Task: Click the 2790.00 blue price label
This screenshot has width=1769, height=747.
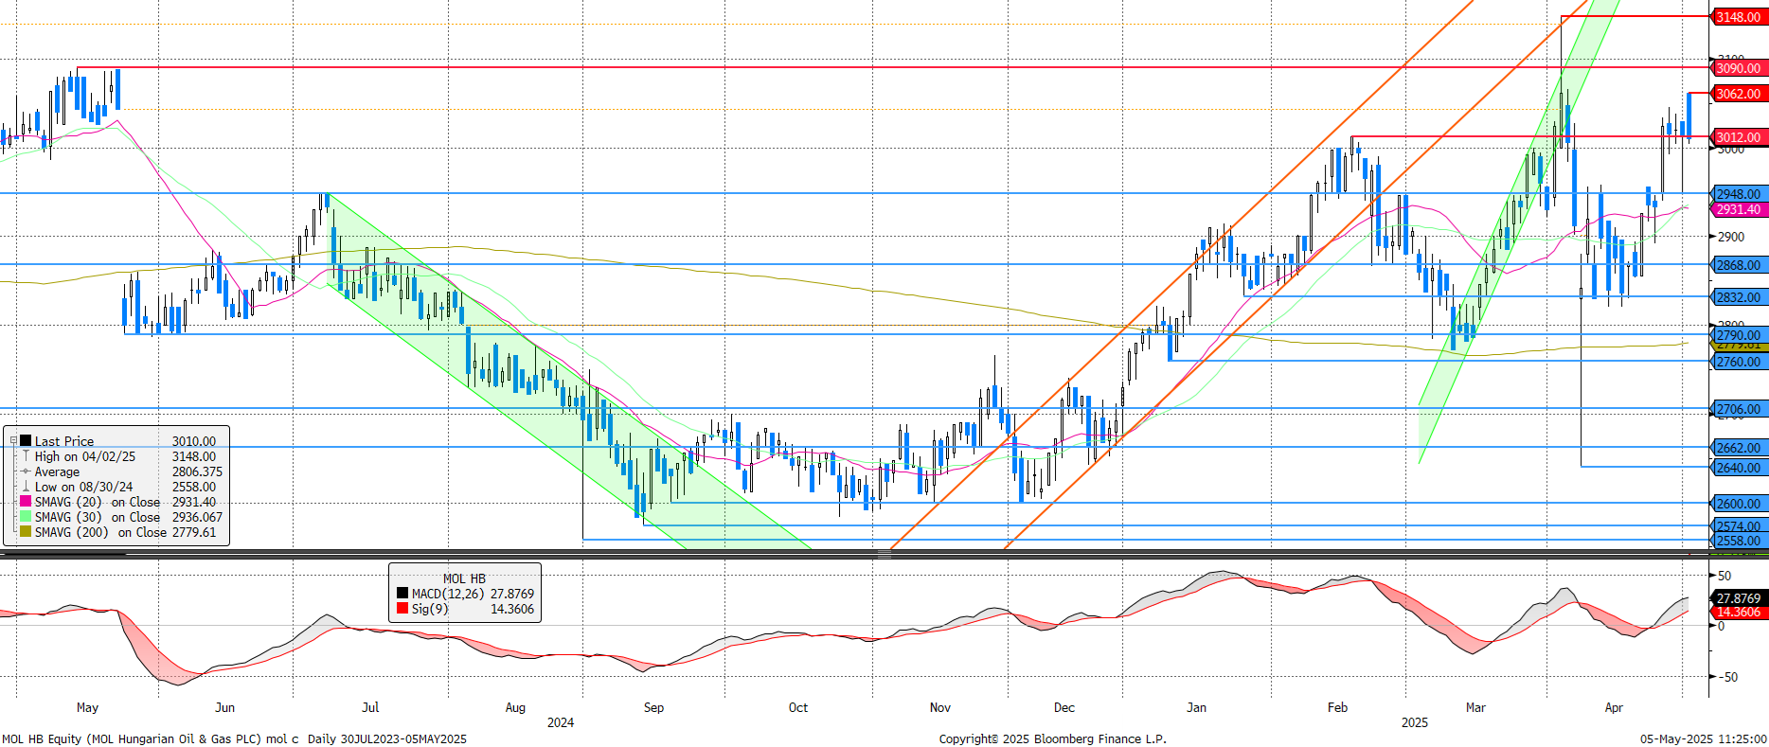Action: [1739, 335]
